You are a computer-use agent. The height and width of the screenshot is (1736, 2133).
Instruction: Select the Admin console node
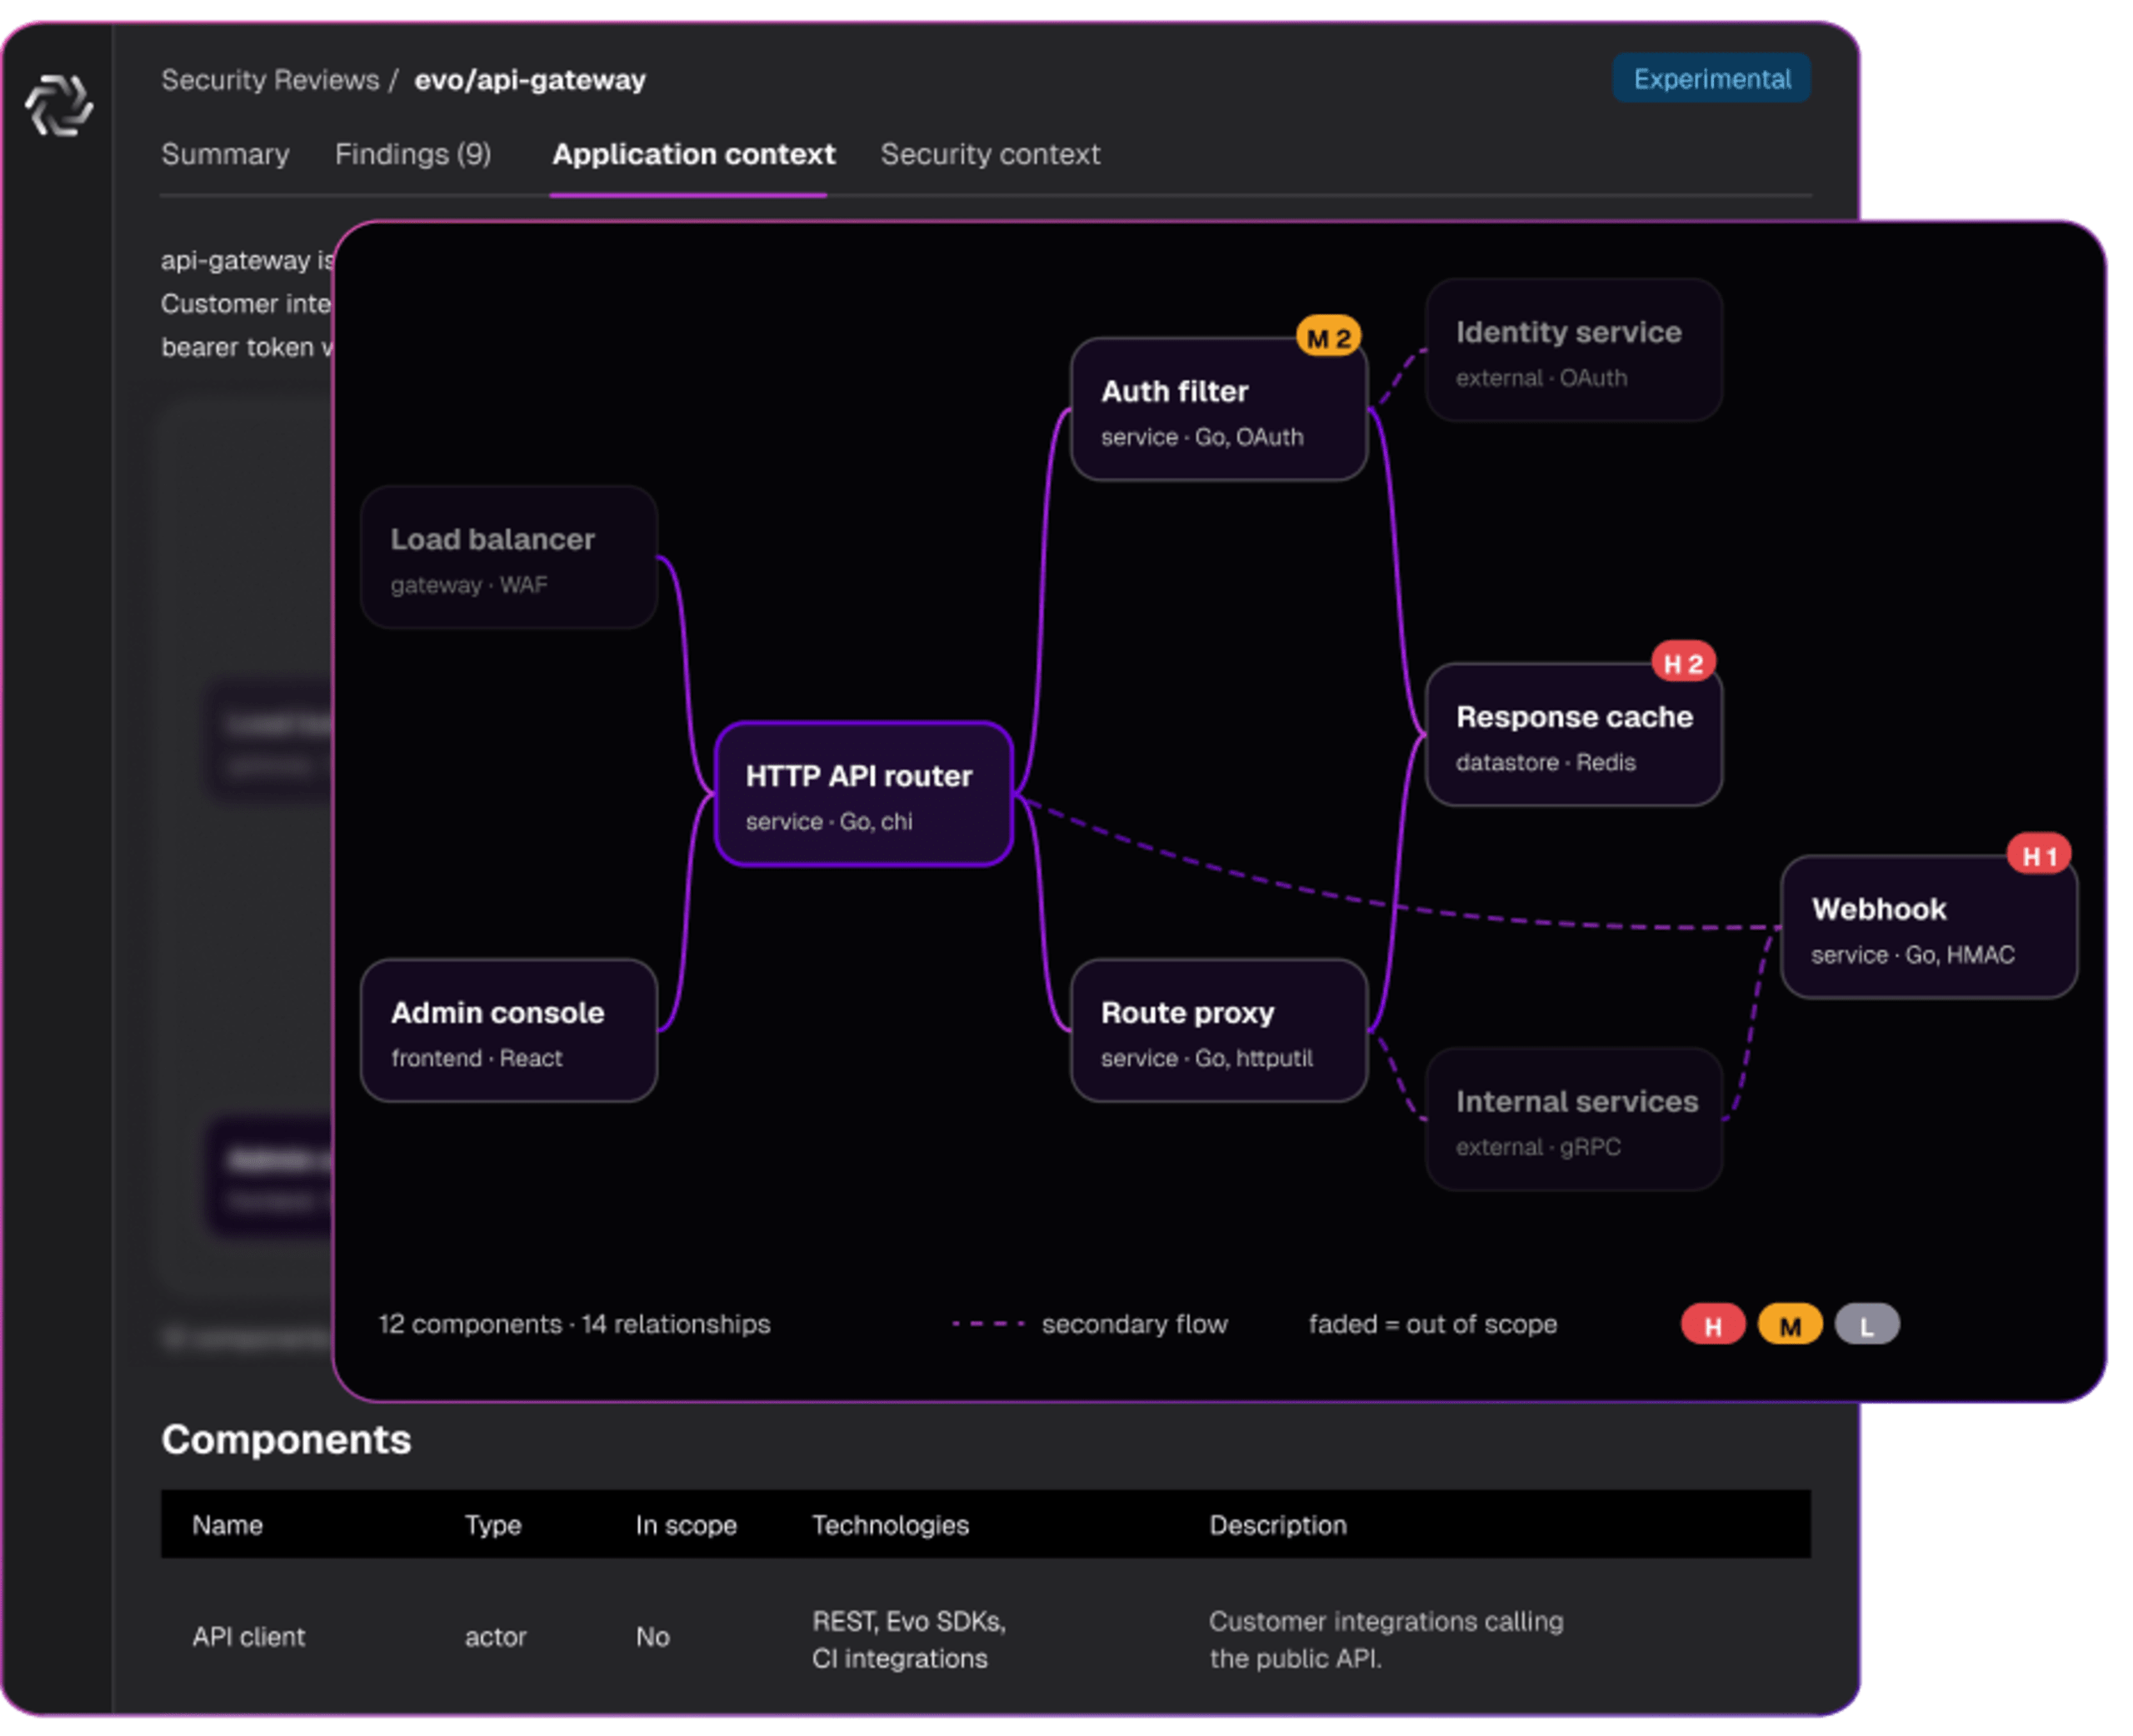tap(509, 1031)
